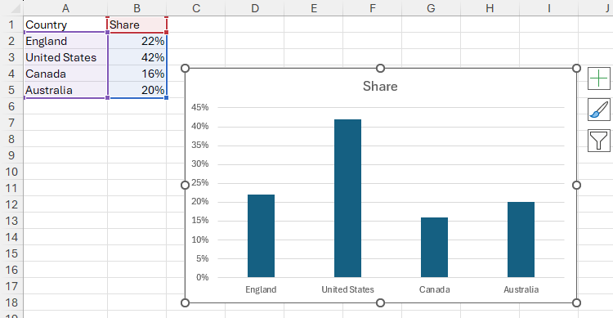The height and width of the screenshot is (318, 613).
Task: Select column H header
Action: click(x=490, y=8)
